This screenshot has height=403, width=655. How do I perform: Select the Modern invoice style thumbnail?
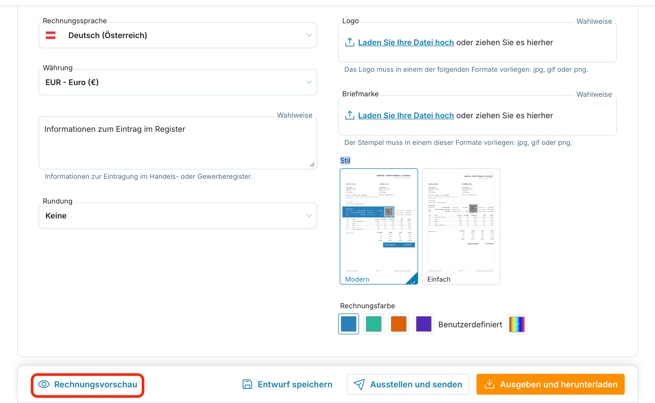click(x=379, y=226)
